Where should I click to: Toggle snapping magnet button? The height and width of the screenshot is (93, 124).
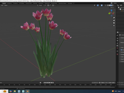[x=48, y=5]
